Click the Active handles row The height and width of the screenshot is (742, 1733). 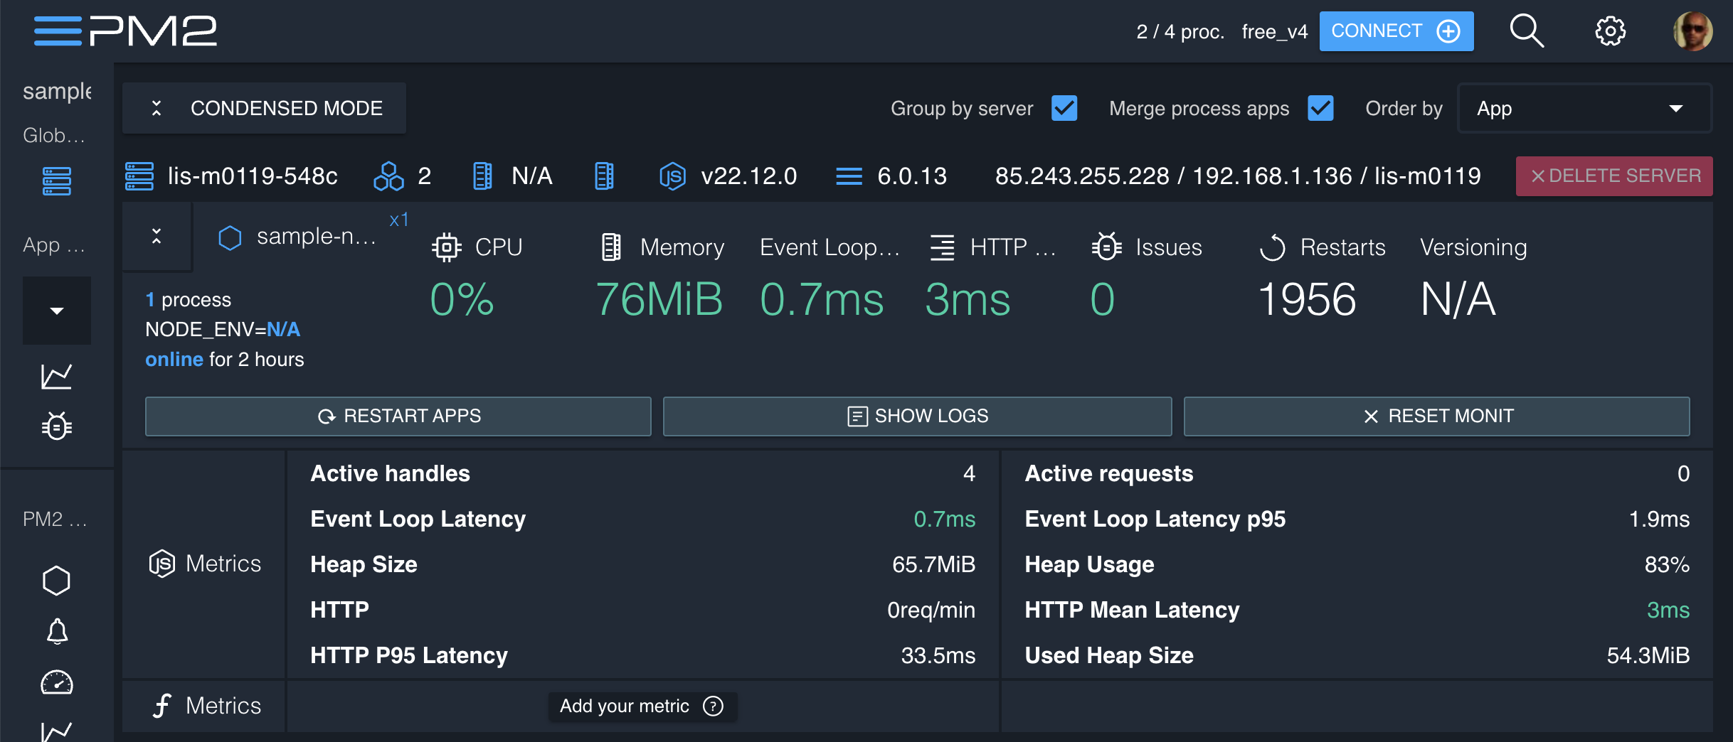[x=643, y=474]
